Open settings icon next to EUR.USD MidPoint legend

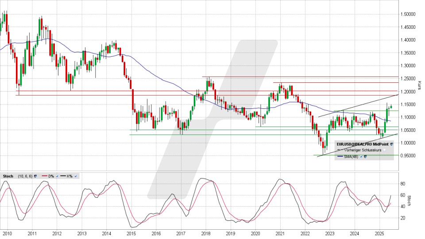pos(392,144)
